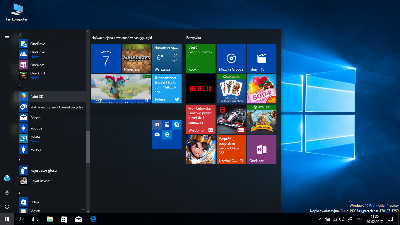Open taskbar search magnifier

[x=21, y=219]
